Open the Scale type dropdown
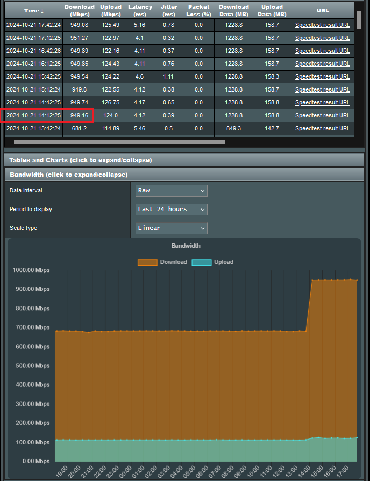Screen dimensions: 370x481 point(172,228)
